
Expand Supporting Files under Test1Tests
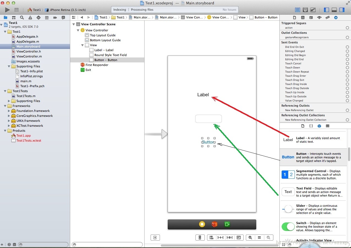coord(9,101)
